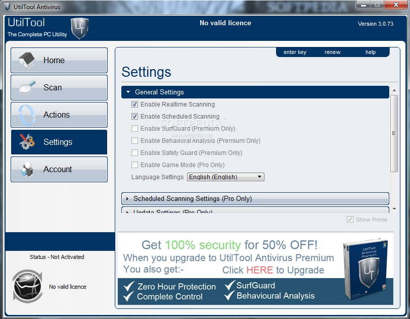This screenshot has width=410, height=319.
Task: Click No valid licence text beside globe
Action: [67, 287]
